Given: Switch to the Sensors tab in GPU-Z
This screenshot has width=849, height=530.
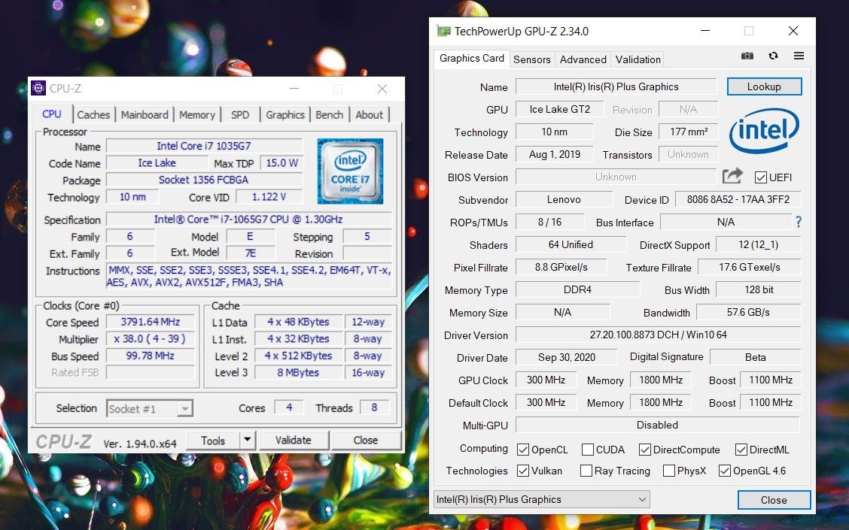Looking at the screenshot, I should (x=531, y=59).
